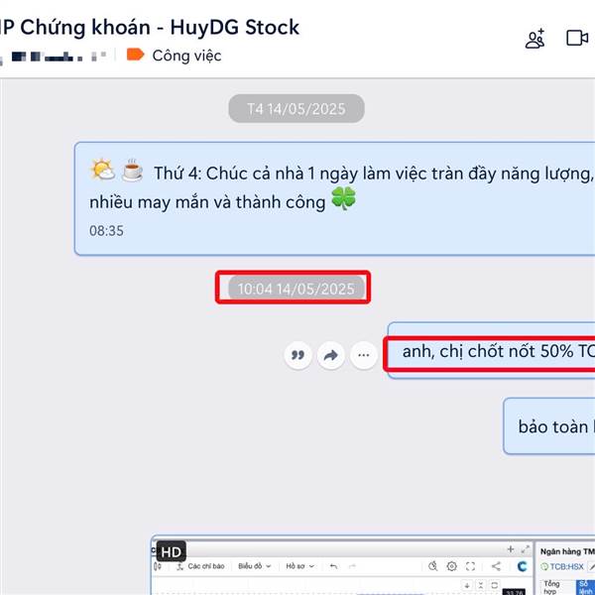Click the chốt nốt 50% message bubble
The height and width of the screenshot is (595, 595).
pos(491,351)
